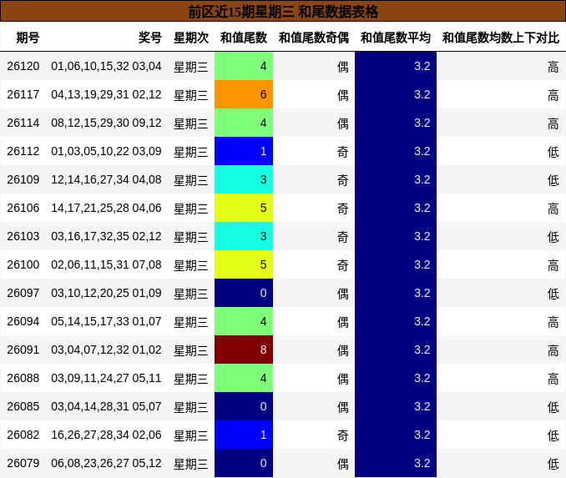The height and width of the screenshot is (478, 566).
Task: Select the 和值尾数 column header
Action: (x=244, y=38)
